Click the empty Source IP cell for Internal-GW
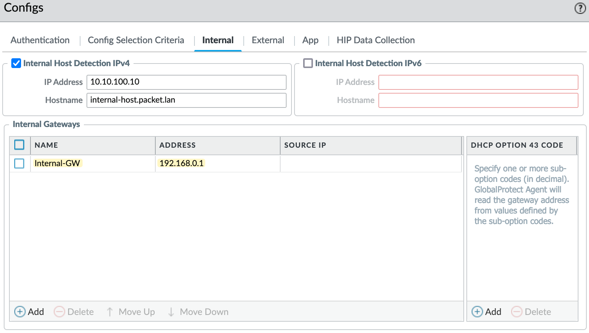Viewport: 589px width, 333px height. pos(371,163)
